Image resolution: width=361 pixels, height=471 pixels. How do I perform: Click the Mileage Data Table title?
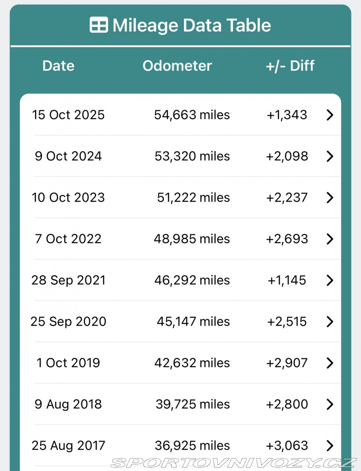(191, 25)
